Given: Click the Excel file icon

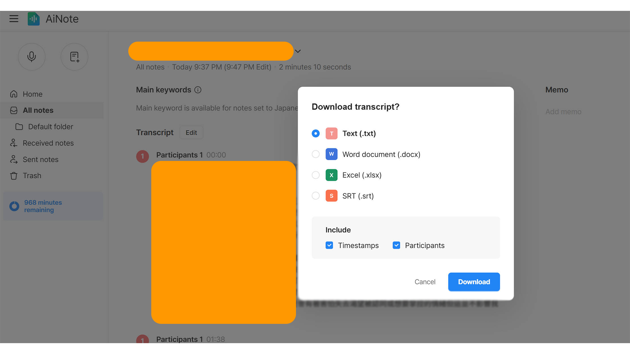Looking at the screenshot, I should pos(331,175).
